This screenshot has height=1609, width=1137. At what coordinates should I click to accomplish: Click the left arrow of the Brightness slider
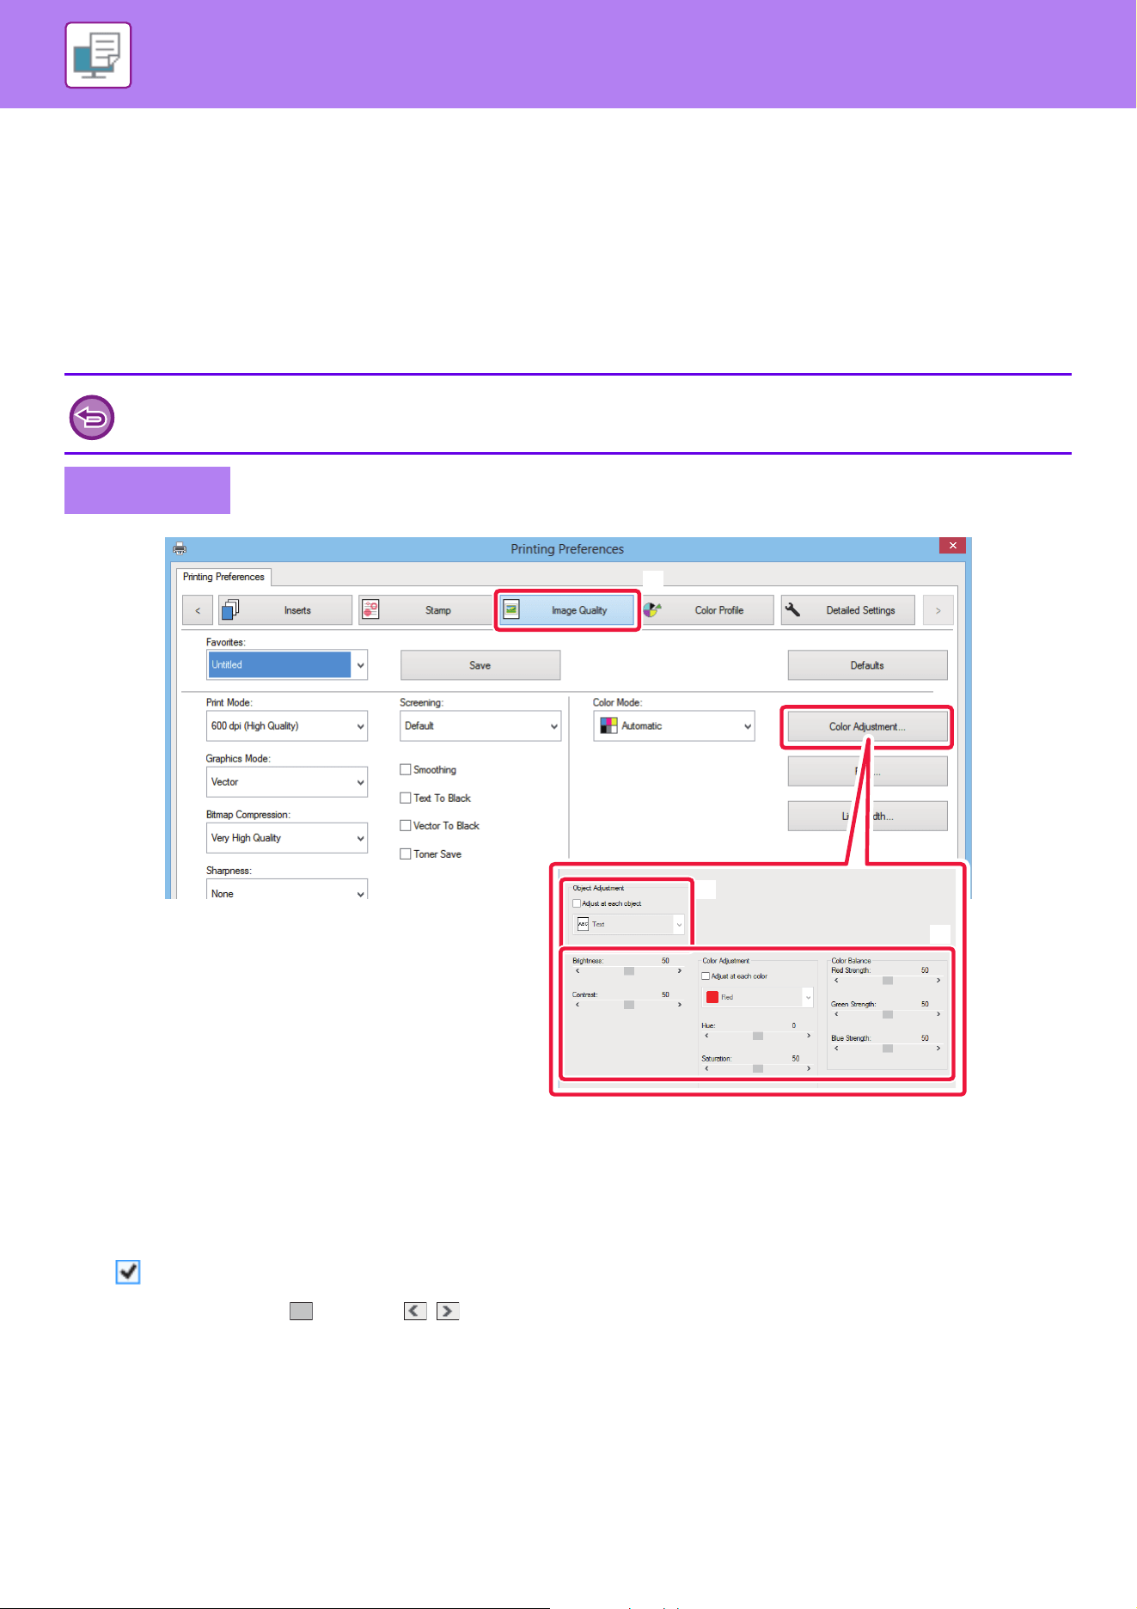(x=578, y=970)
